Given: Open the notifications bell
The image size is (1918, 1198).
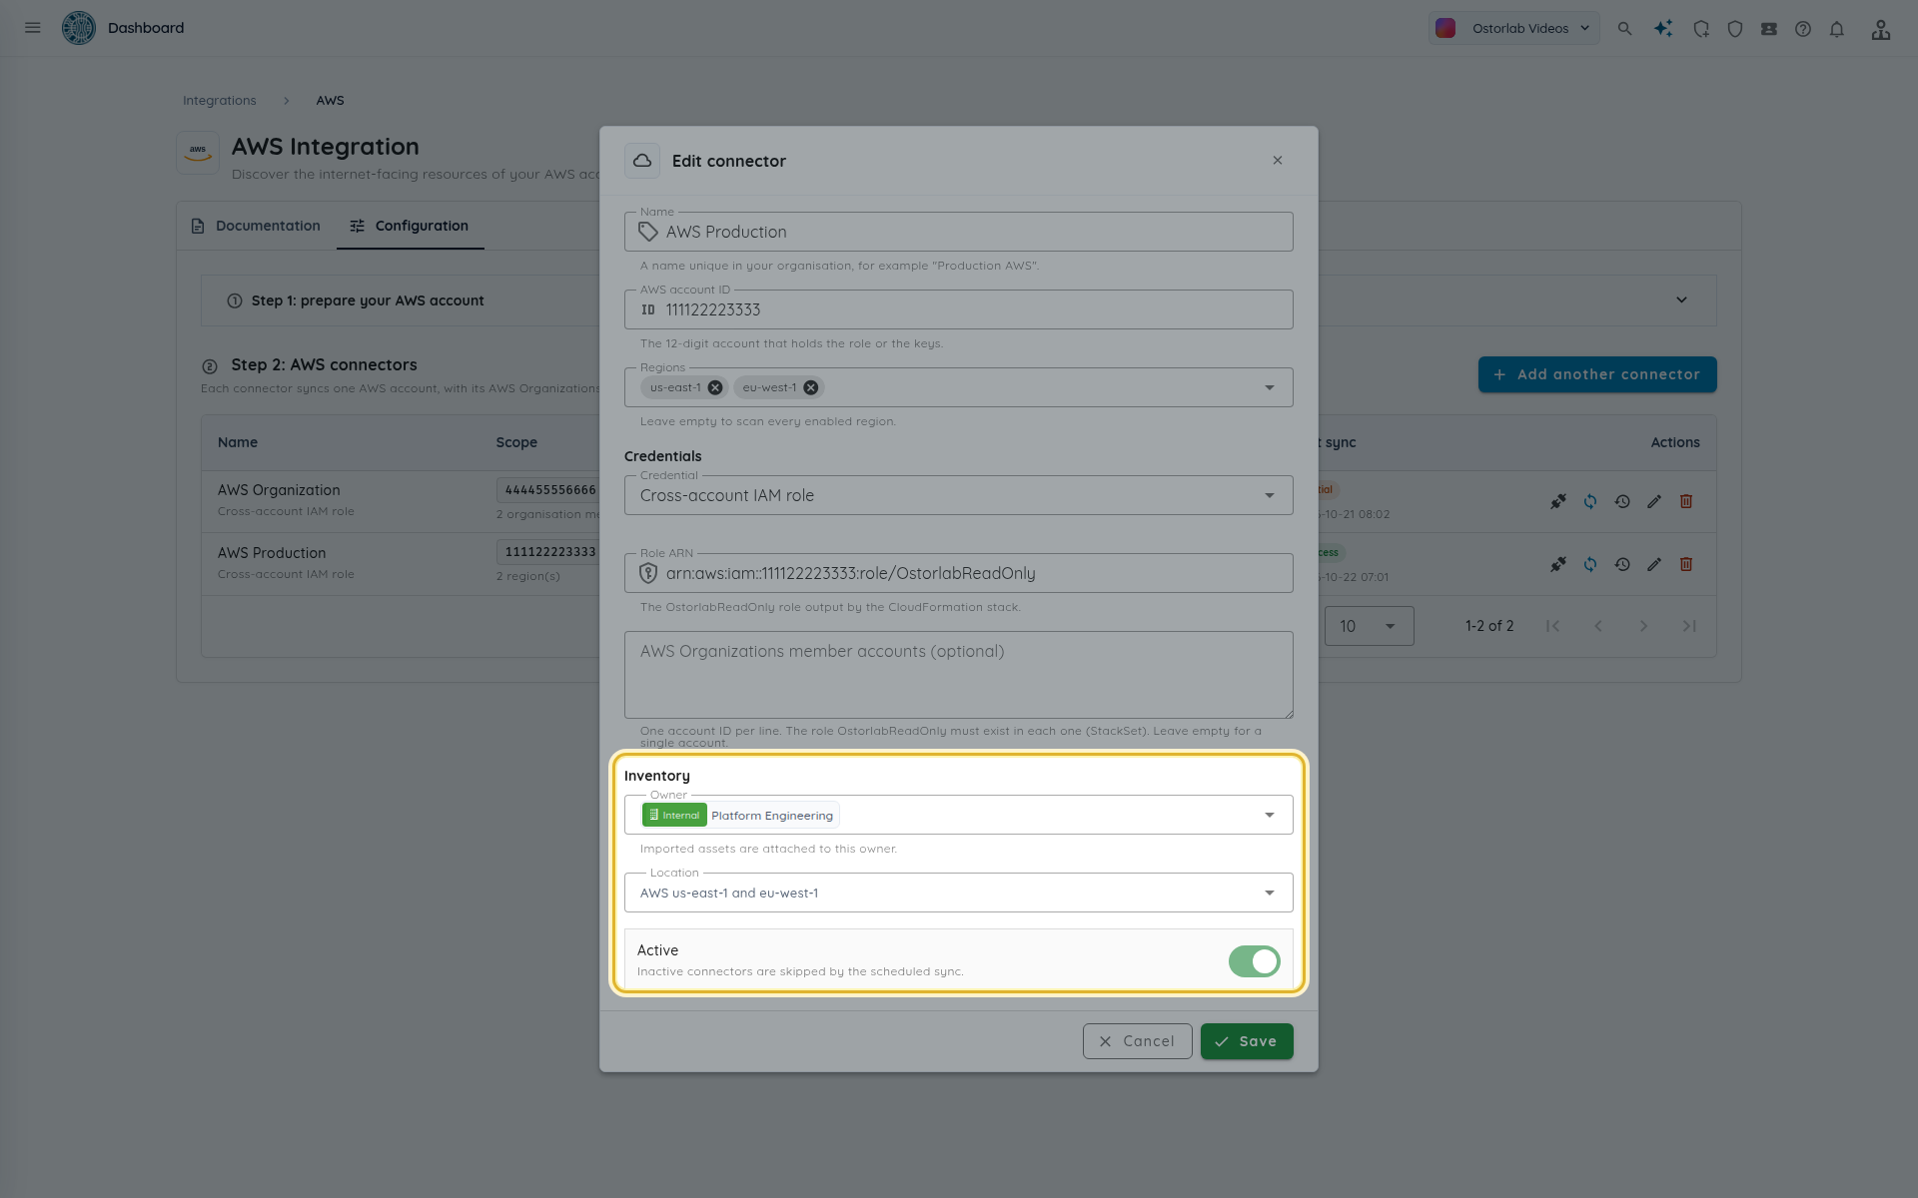Looking at the screenshot, I should (x=1837, y=29).
